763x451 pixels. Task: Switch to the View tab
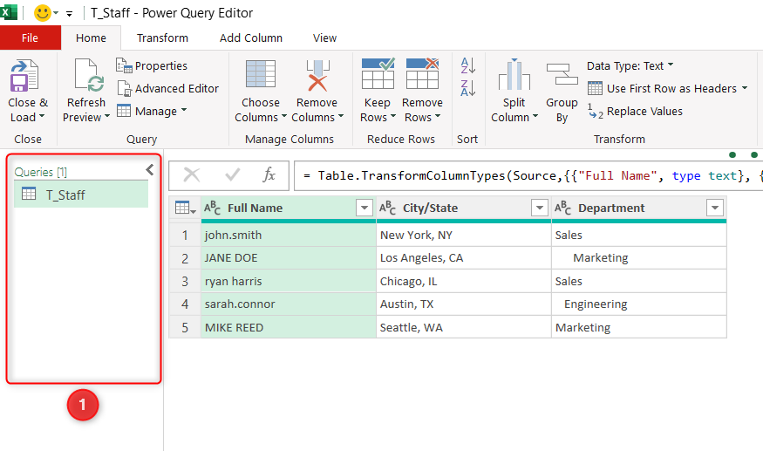pos(324,38)
